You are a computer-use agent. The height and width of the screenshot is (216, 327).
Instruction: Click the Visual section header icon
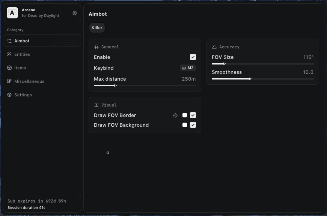click(x=96, y=105)
